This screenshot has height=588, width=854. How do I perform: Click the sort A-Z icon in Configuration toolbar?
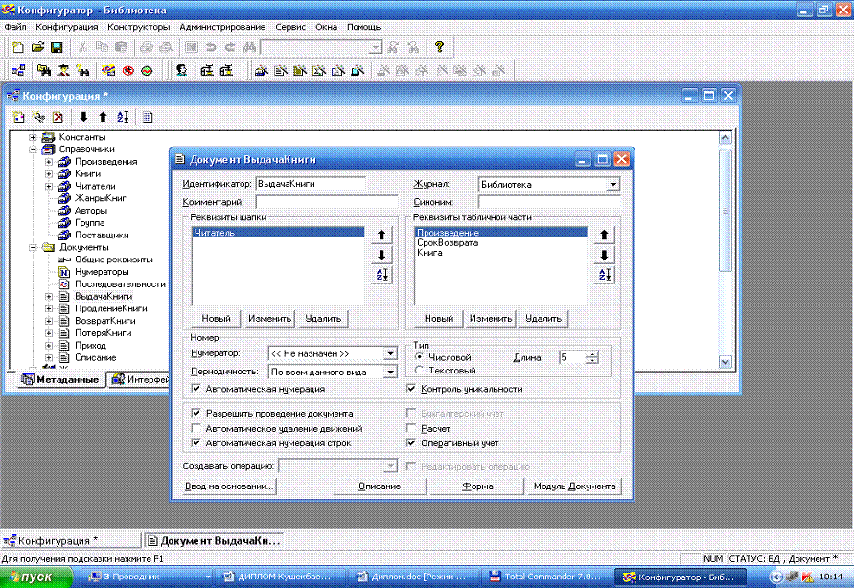(122, 117)
